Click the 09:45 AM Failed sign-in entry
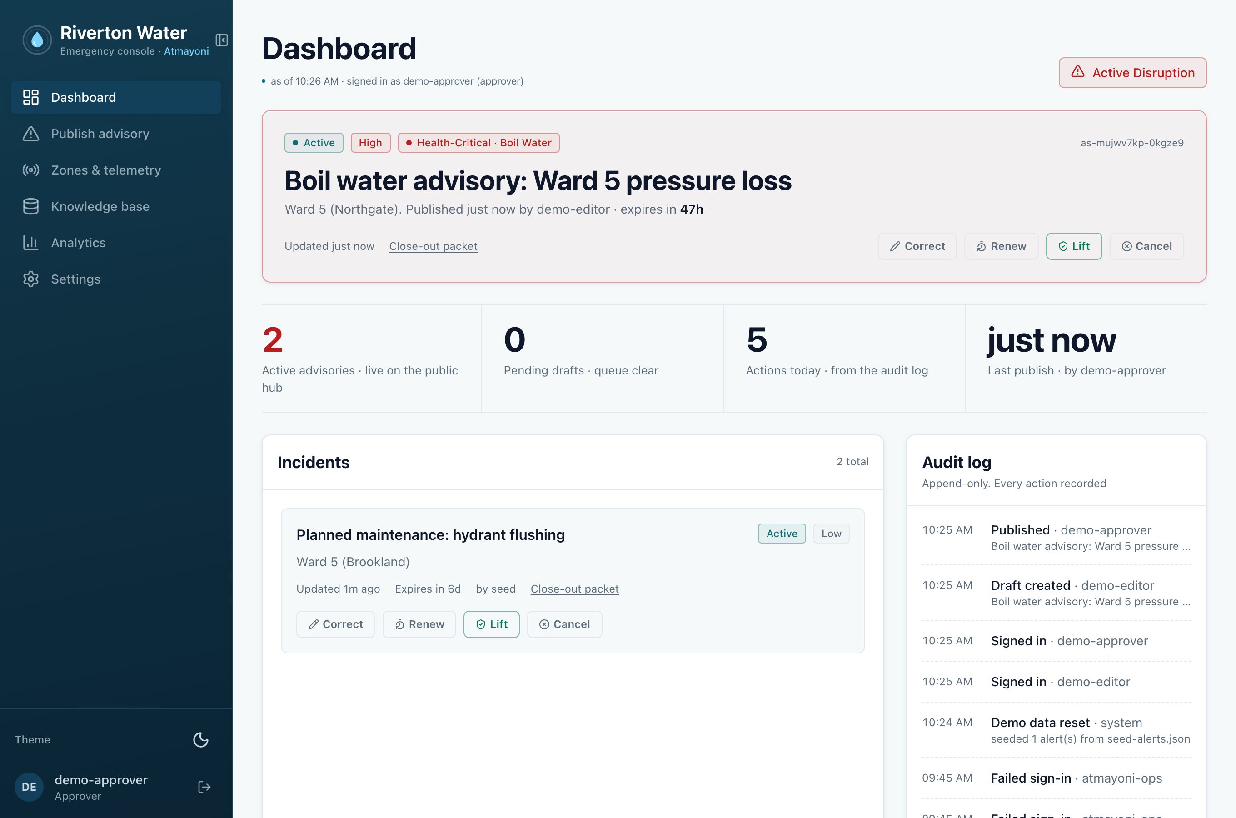1236x818 pixels. click(x=1057, y=778)
